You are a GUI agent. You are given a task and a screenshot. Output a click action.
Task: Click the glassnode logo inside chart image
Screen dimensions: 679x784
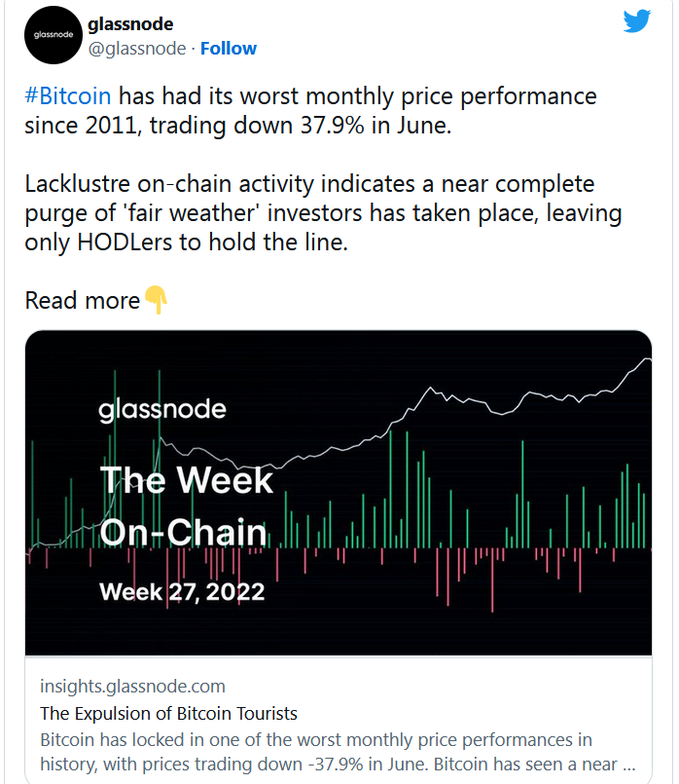pyautogui.click(x=162, y=410)
